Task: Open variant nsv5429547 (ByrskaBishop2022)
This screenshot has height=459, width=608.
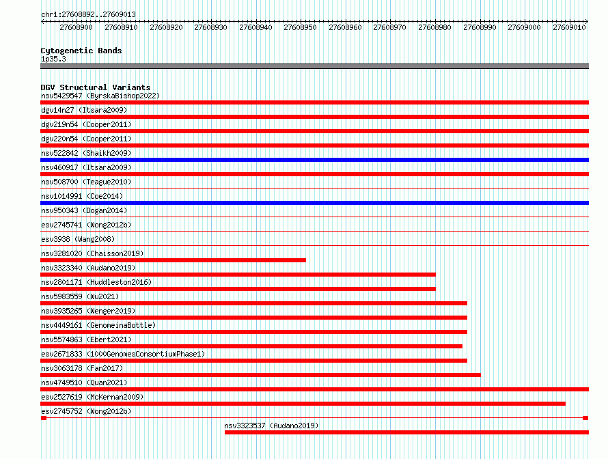Action: pos(100,96)
